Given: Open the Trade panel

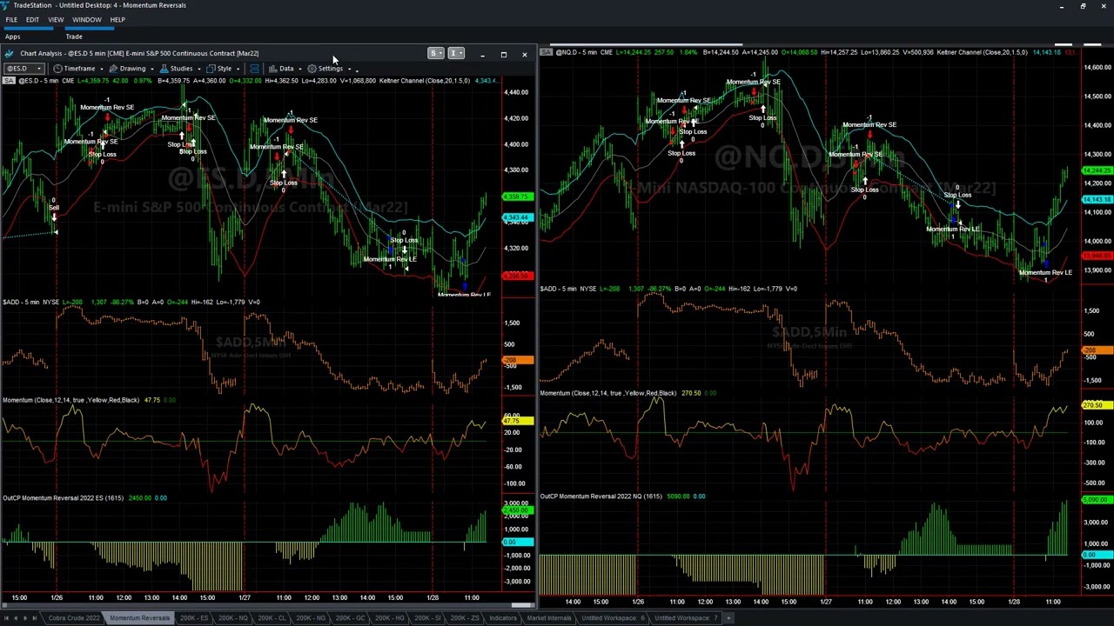Looking at the screenshot, I should click(74, 37).
